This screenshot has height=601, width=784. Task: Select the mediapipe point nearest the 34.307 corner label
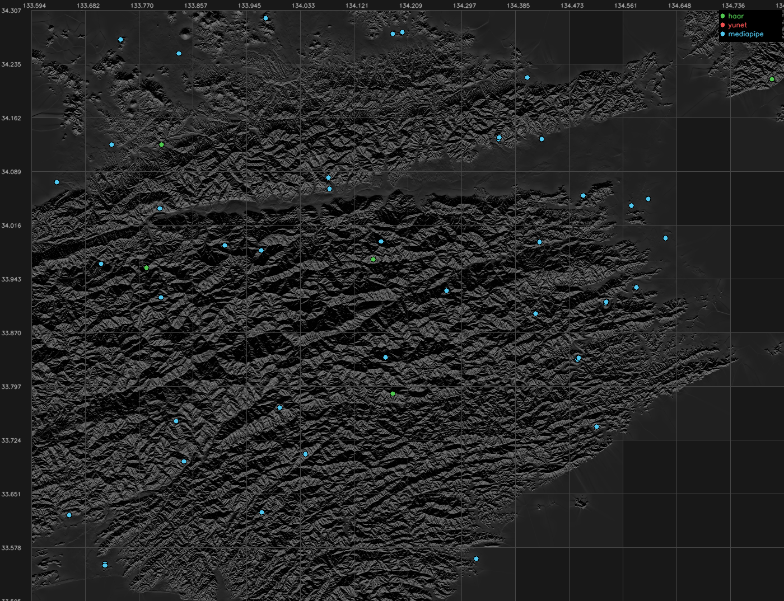pyautogui.click(x=120, y=40)
